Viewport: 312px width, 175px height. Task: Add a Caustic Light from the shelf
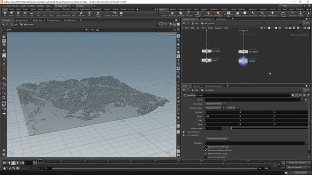click(x=253, y=14)
